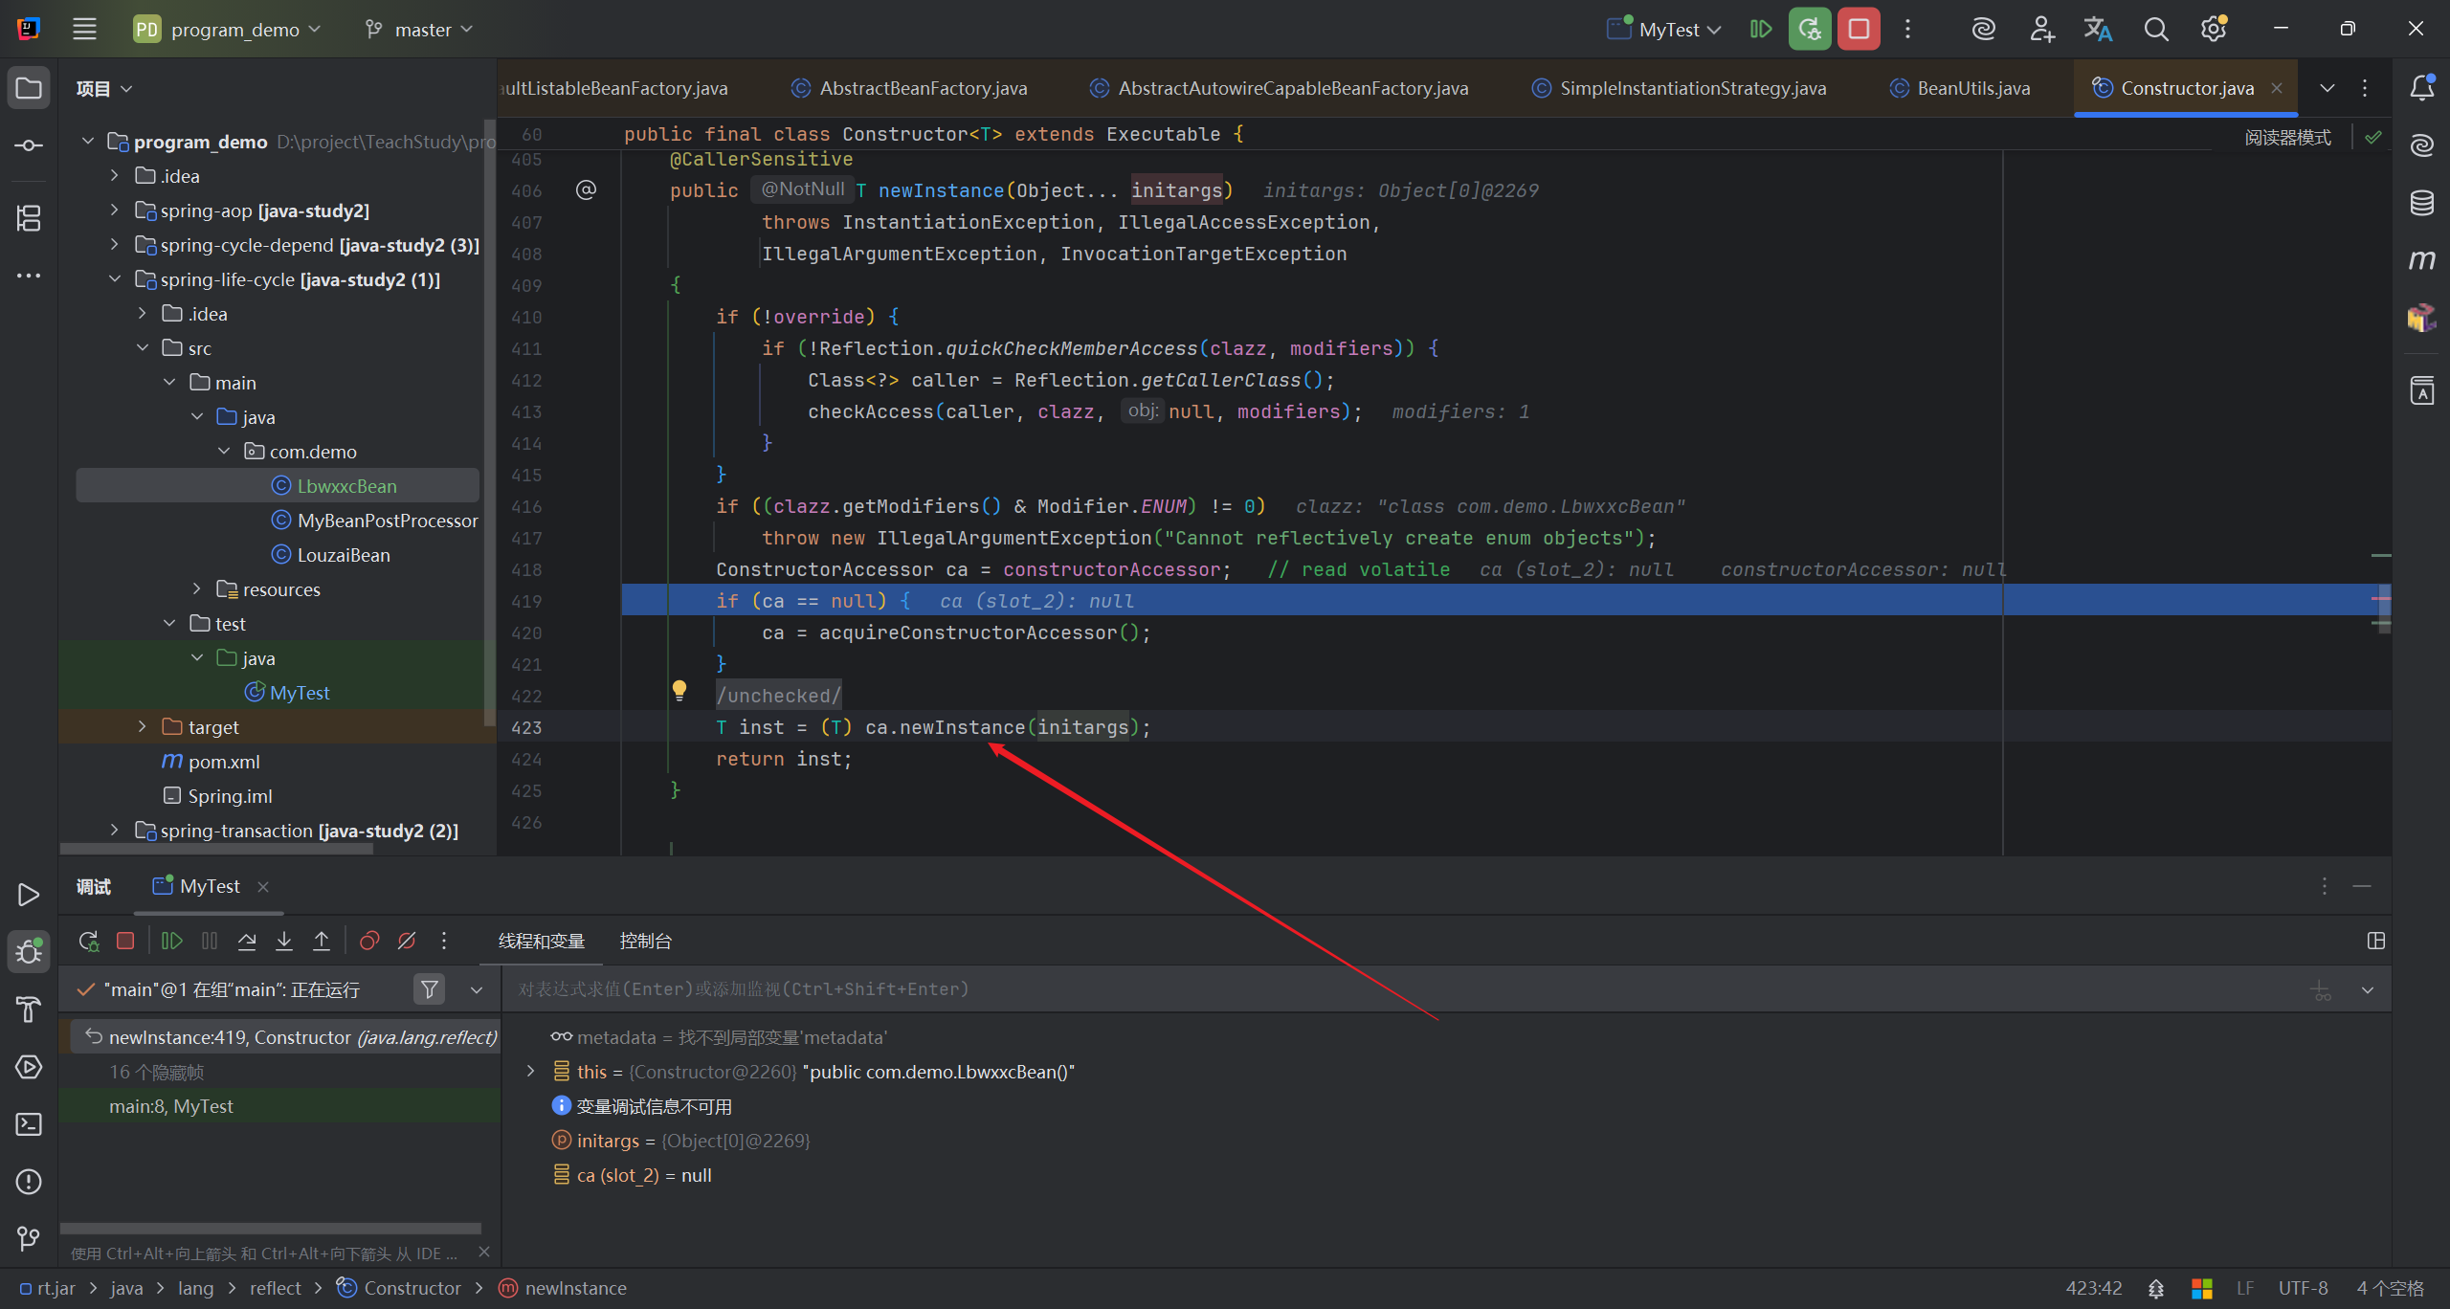The image size is (2450, 1309).
Task: Click Constructor breadcrumb in the navigation bar
Action: click(412, 1288)
